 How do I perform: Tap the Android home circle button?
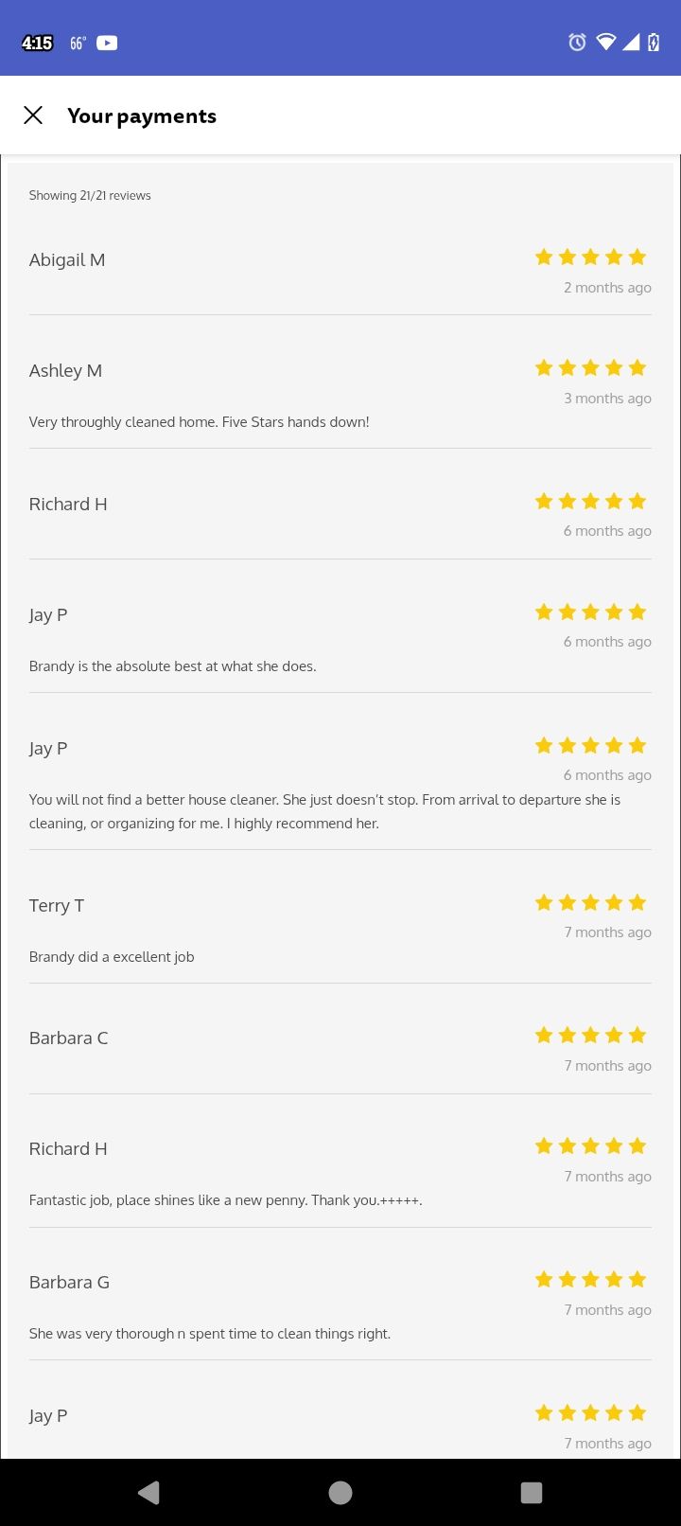pyautogui.click(x=340, y=1493)
